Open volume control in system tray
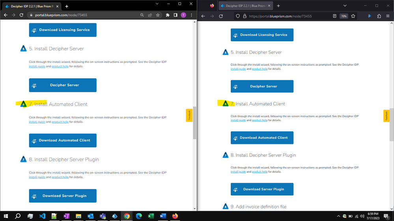The image size is (394, 221). pyautogui.click(x=362, y=216)
